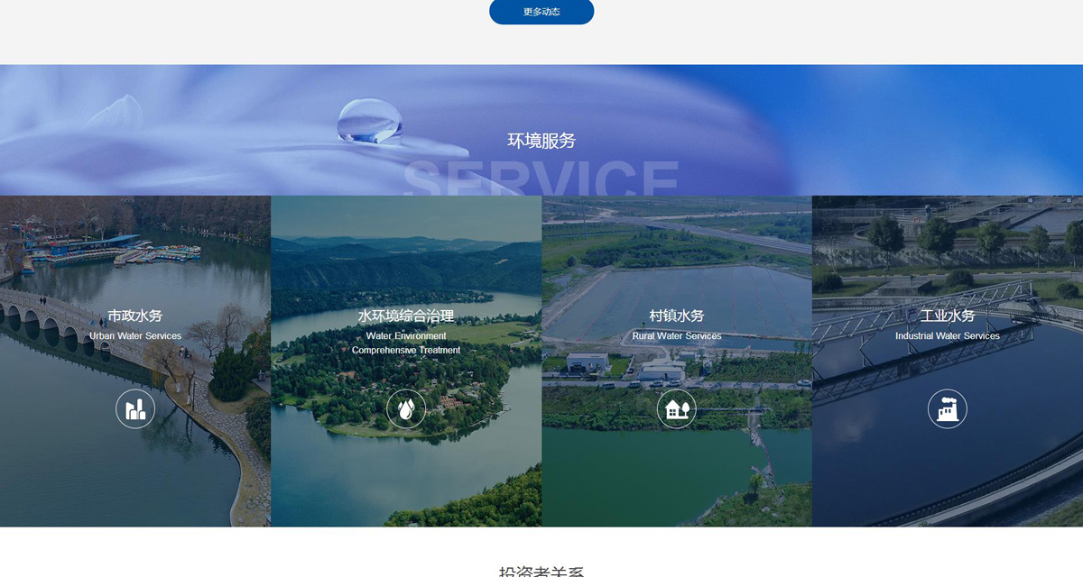Open the 市政水务 heading link
This screenshot has height=577, width=1083.
click(135, 316)
